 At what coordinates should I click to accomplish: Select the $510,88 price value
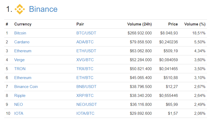coord(171,78)
